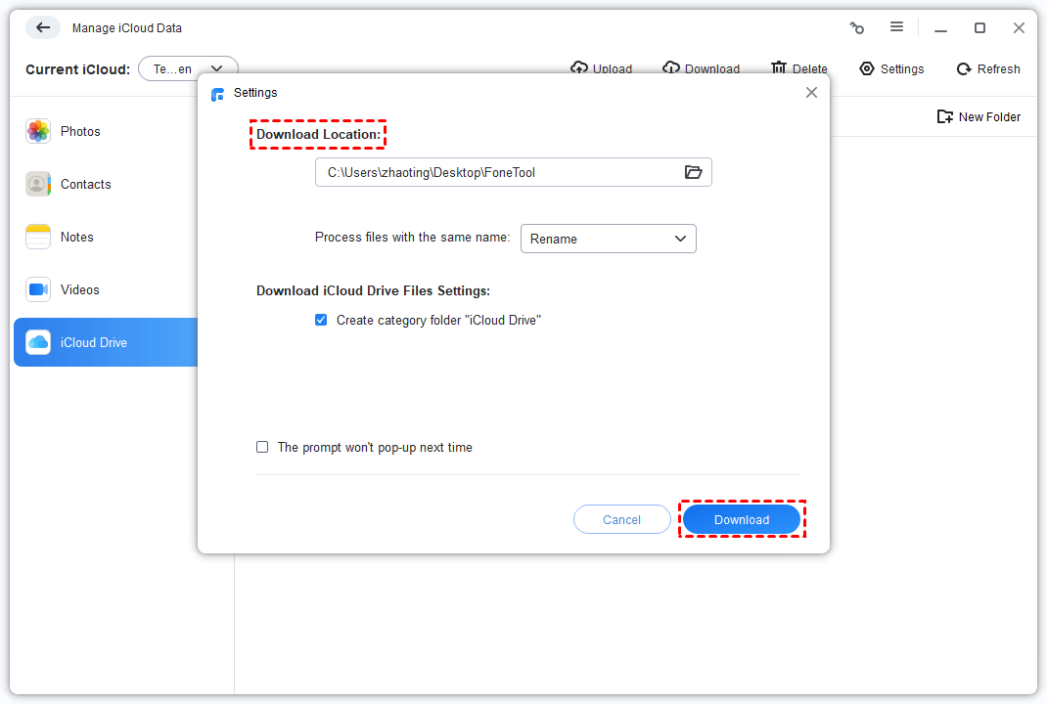Screen dimensions: 1047x704
Task: Open Settings from the top toolbar
Action: (x=891, y=69)
